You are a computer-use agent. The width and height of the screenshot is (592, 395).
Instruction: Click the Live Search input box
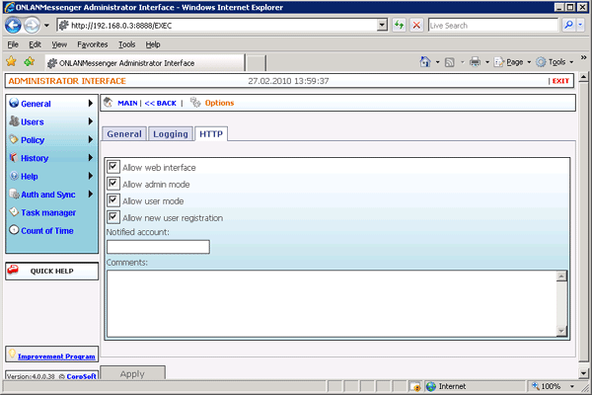492,26
